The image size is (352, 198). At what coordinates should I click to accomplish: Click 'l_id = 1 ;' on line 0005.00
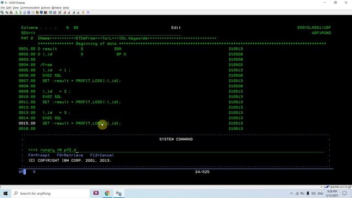[x=57, y=70]
